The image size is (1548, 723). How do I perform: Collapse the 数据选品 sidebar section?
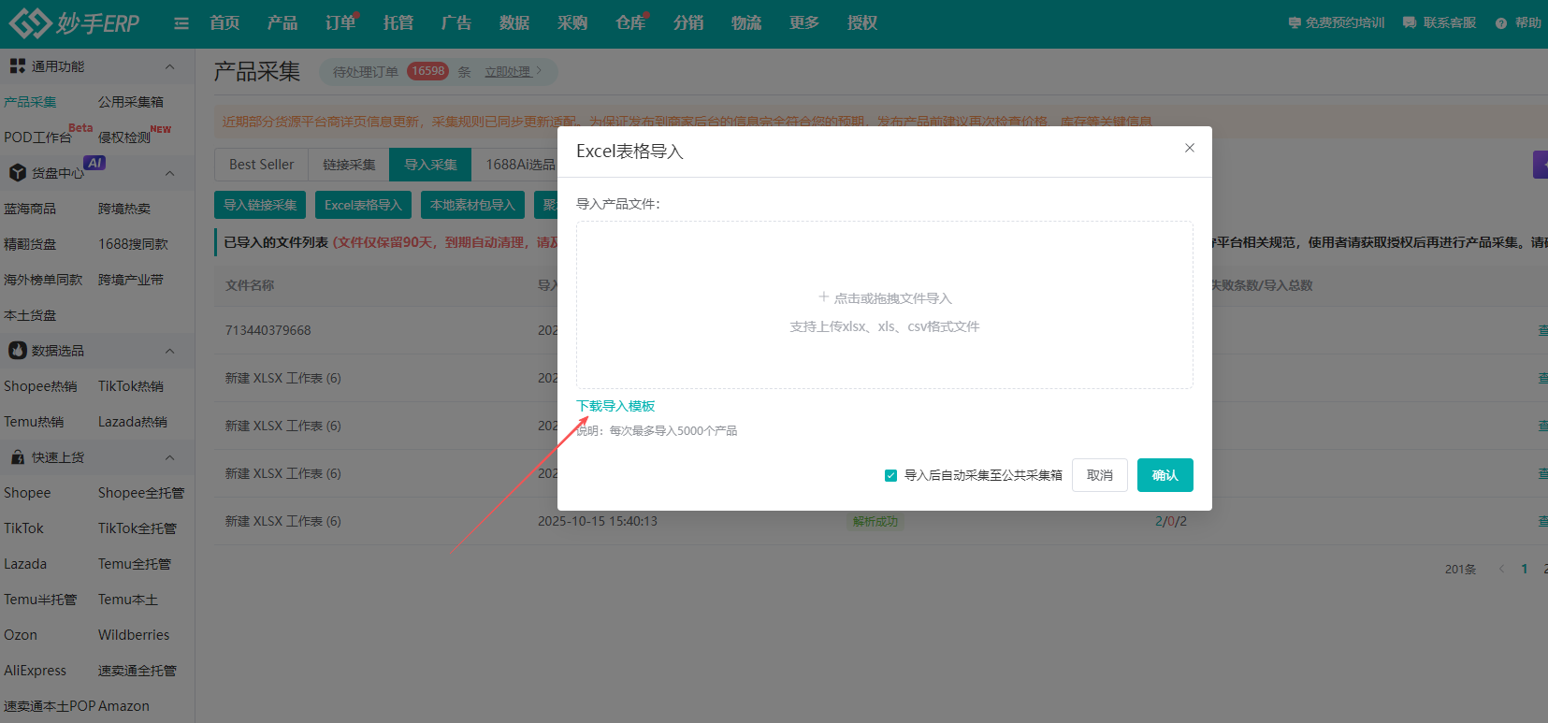169,351
